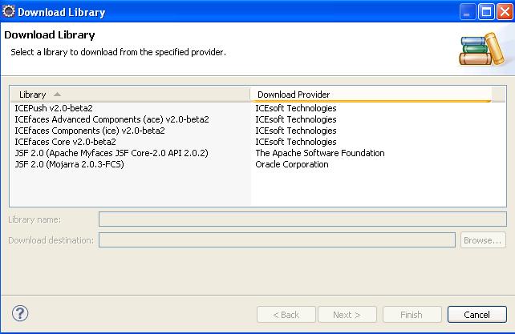The width and height of the screenshot is (515, 334).
Task: Click The Apache Software Foundation provider
Action: [320, 153]
